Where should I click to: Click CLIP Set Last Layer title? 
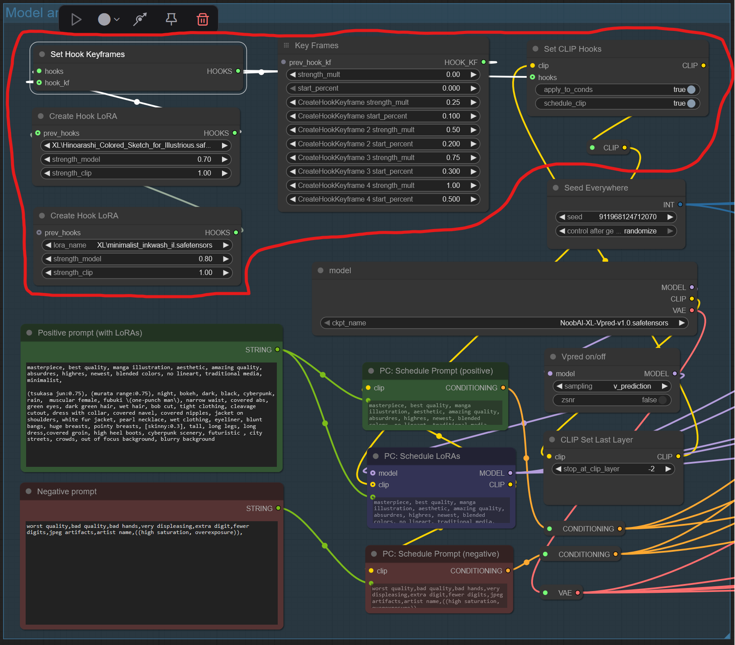[597, 440]
